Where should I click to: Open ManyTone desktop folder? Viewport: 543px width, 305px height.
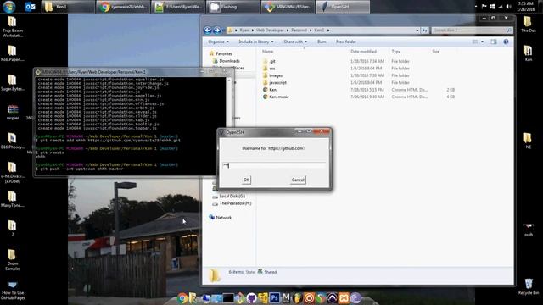click(13, 199)
